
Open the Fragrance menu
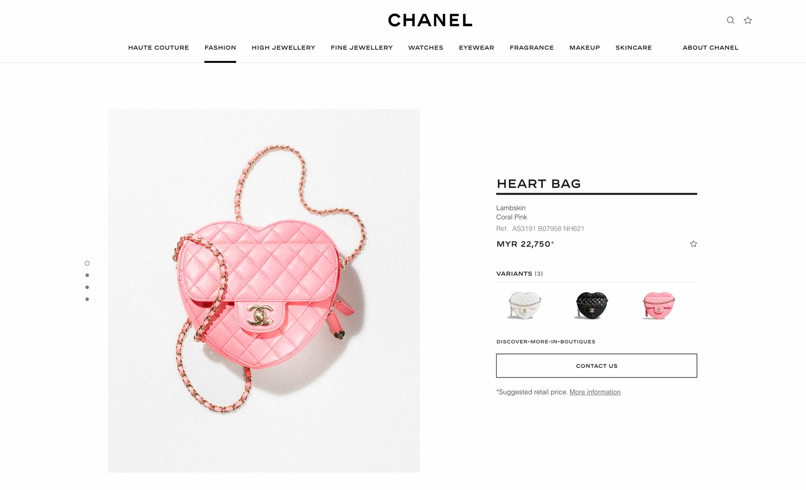(532, 48)
